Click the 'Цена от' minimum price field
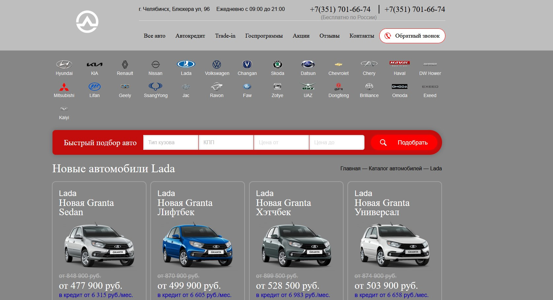This screenshot has height=300, width=553. point(282,142)
